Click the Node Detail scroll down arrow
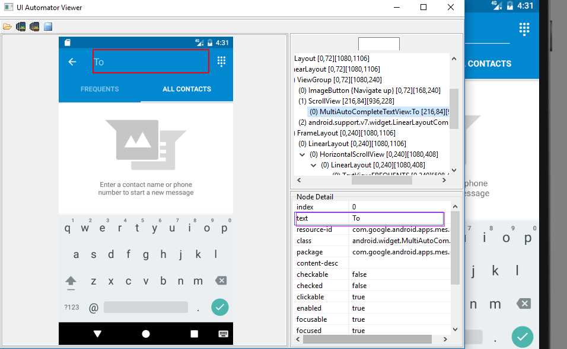This screenshot has width=567, height=349. coord(455,329)
